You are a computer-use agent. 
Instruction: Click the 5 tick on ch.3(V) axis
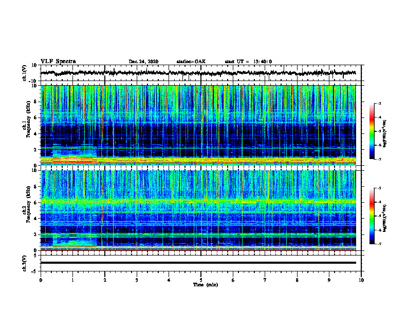pos(36,256)
